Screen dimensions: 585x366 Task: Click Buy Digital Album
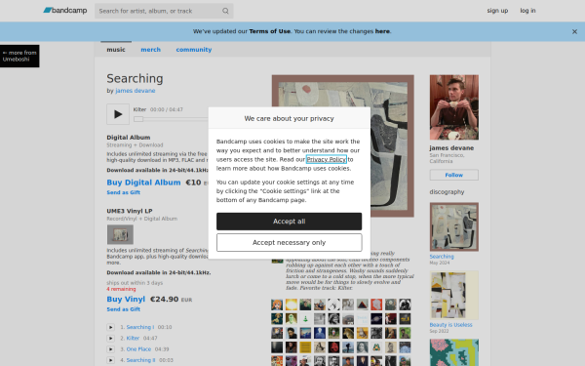click(x=143, y=183)
